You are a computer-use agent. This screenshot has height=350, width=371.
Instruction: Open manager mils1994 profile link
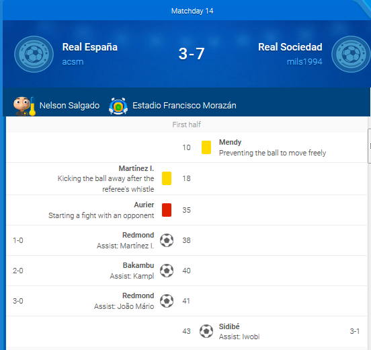click(304, 62)
